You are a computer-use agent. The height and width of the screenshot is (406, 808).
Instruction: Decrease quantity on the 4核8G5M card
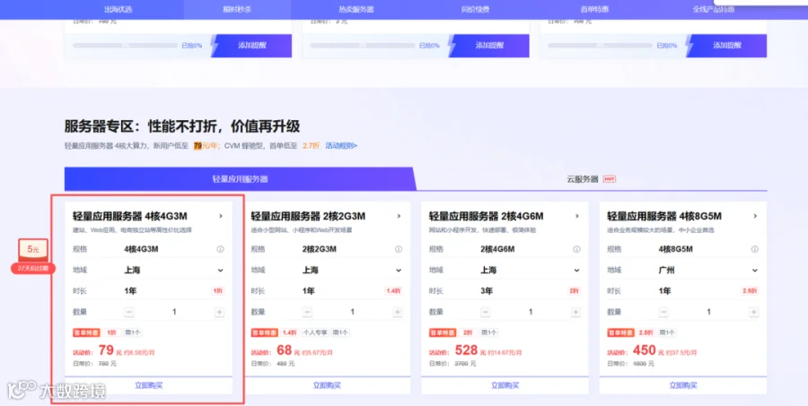coord(663,312)
